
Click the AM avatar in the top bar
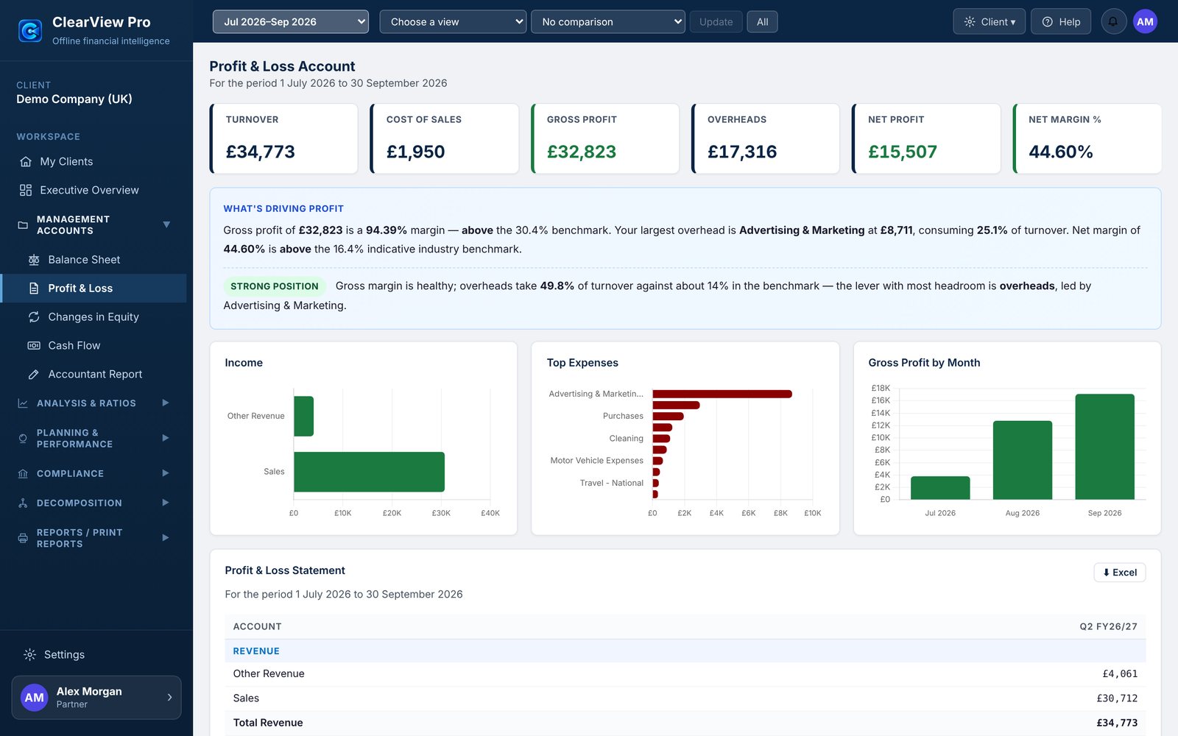pos(1145,21)
